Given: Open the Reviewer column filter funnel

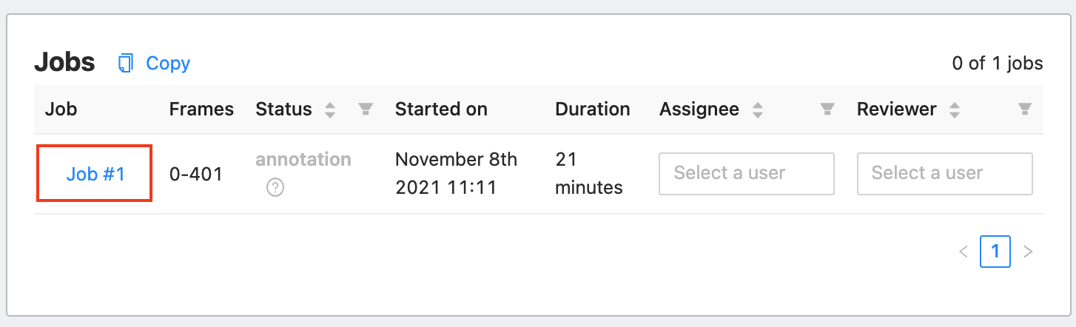Looking at the screenshot, I should (x=1025, y=109).
